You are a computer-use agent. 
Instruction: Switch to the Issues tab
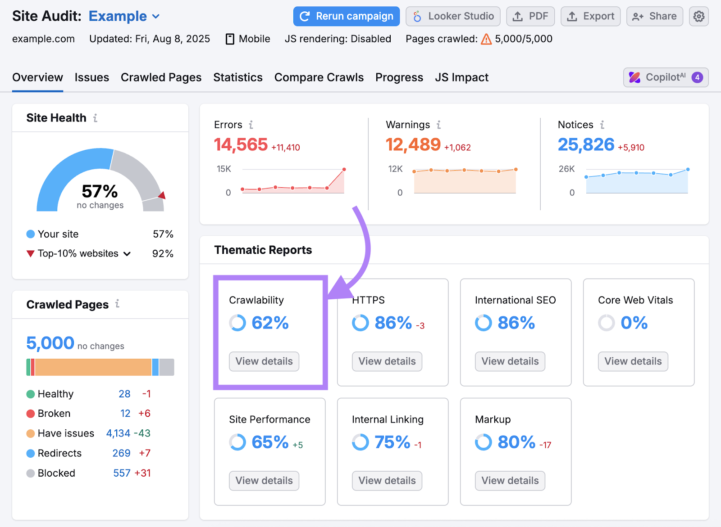pos(92,77)
